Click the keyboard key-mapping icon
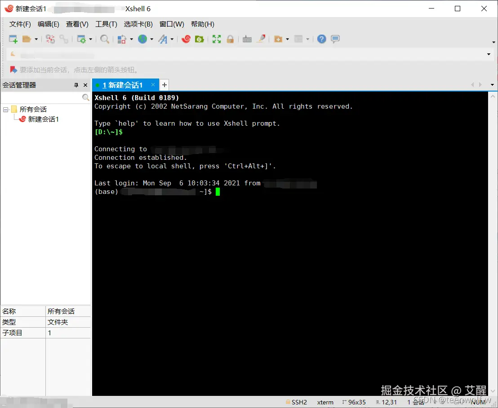Screen dimensions: 498x408 tap(247, 39)
